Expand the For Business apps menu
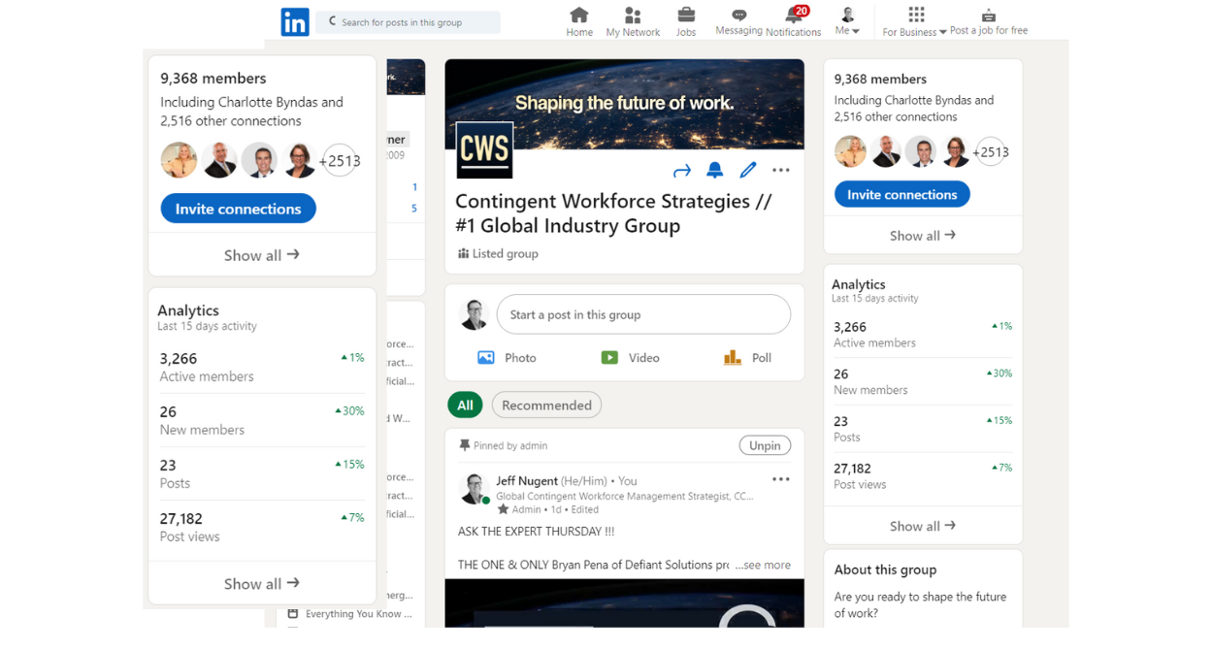Viewport: 1213px width, 650px height. pyautogui.click(x=915, y=21)
